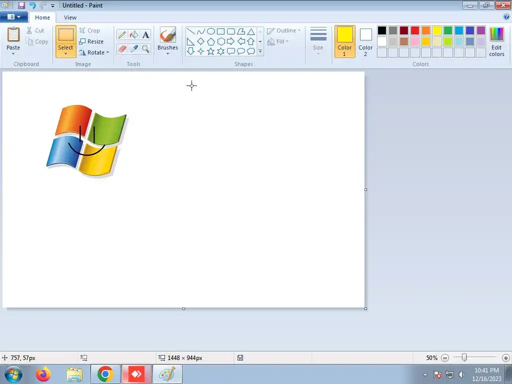Choose the Rounded rectangle shape

pos(231,31)
